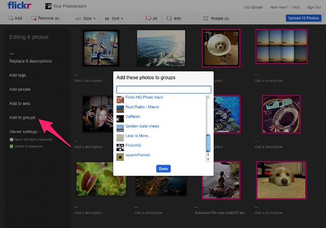Open the Sort dropdown

point(114,18)
